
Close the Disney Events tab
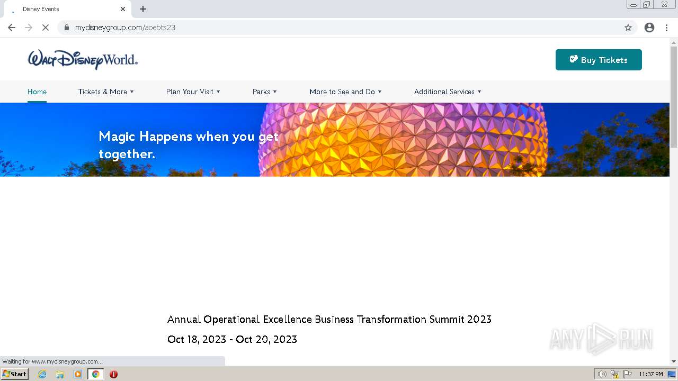123,9
